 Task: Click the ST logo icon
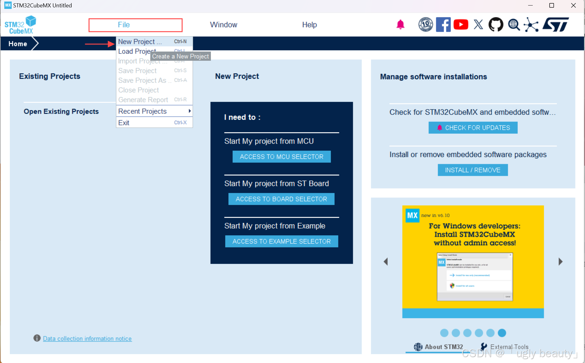coord(556,25)
